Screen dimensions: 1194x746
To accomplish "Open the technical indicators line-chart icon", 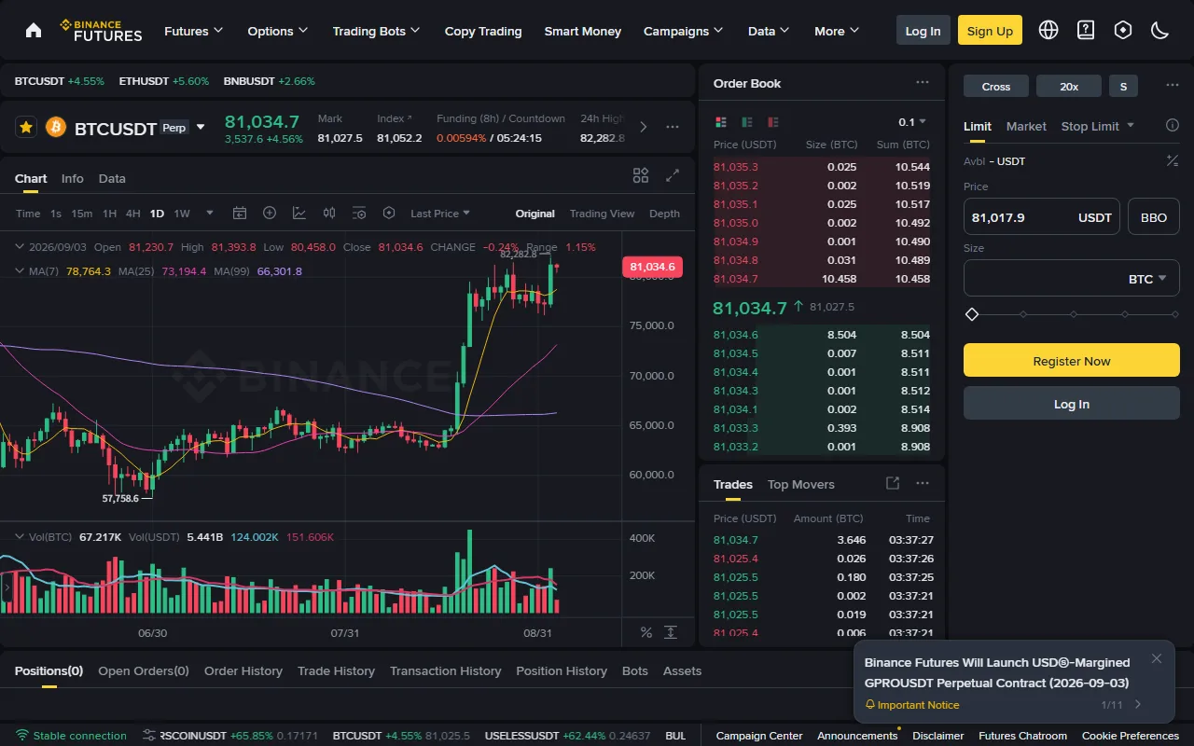I will pos(299,214).
